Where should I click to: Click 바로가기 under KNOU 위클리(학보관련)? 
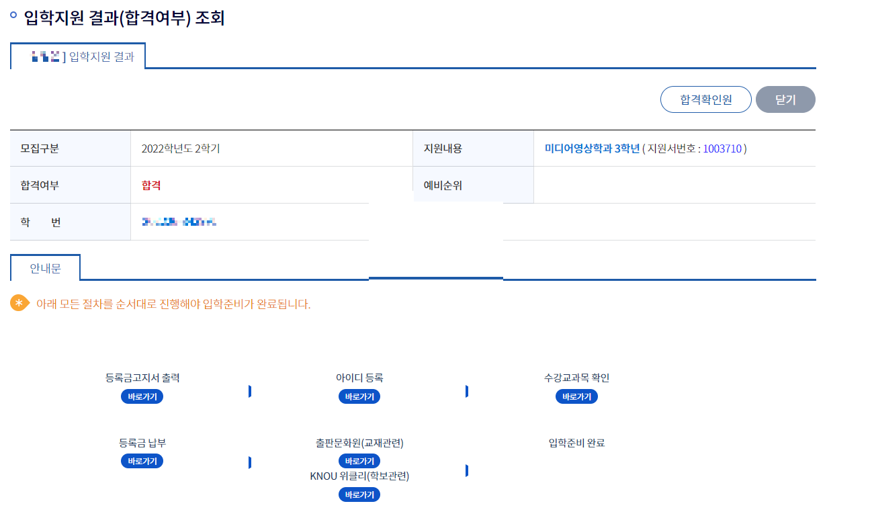(x=359, y=494)
